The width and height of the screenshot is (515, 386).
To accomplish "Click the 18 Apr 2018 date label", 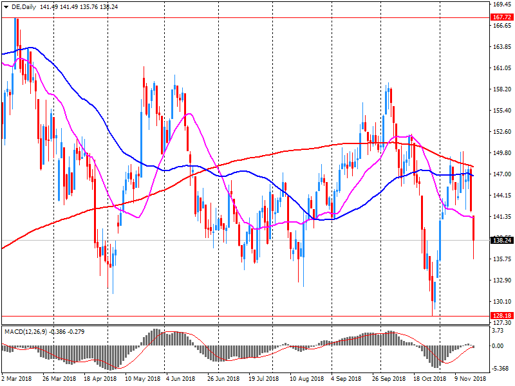I will coord(100,379).
